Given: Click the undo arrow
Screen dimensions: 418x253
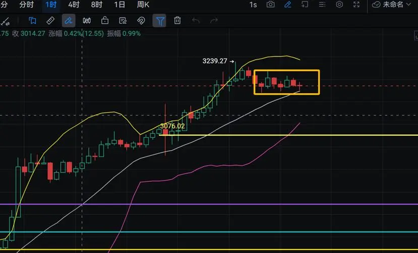Looking at the screenshot, I should [x=196, y=21].
